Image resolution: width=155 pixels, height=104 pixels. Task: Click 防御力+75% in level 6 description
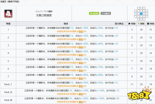click(x=96, y=67)
